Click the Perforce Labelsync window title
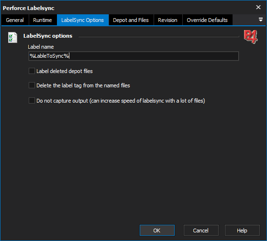This screenshot has height=241, width=267. 29,8
